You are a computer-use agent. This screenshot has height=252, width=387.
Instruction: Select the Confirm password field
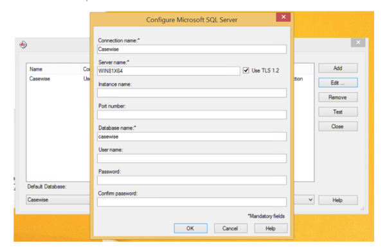192,202
